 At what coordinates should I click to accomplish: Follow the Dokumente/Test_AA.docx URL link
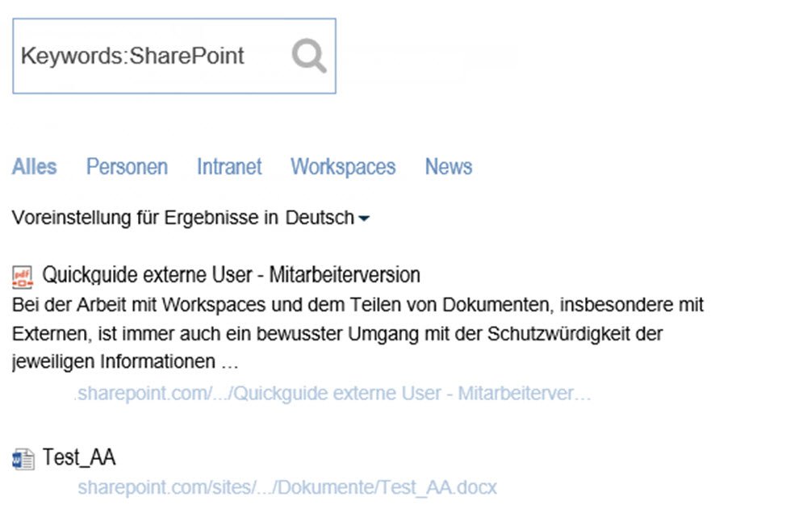pos(287,487)
